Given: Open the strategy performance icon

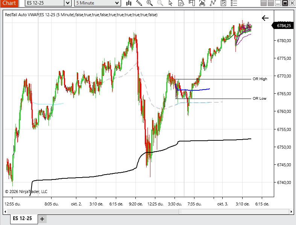Looking at the screenshot, I should [223, 3].
